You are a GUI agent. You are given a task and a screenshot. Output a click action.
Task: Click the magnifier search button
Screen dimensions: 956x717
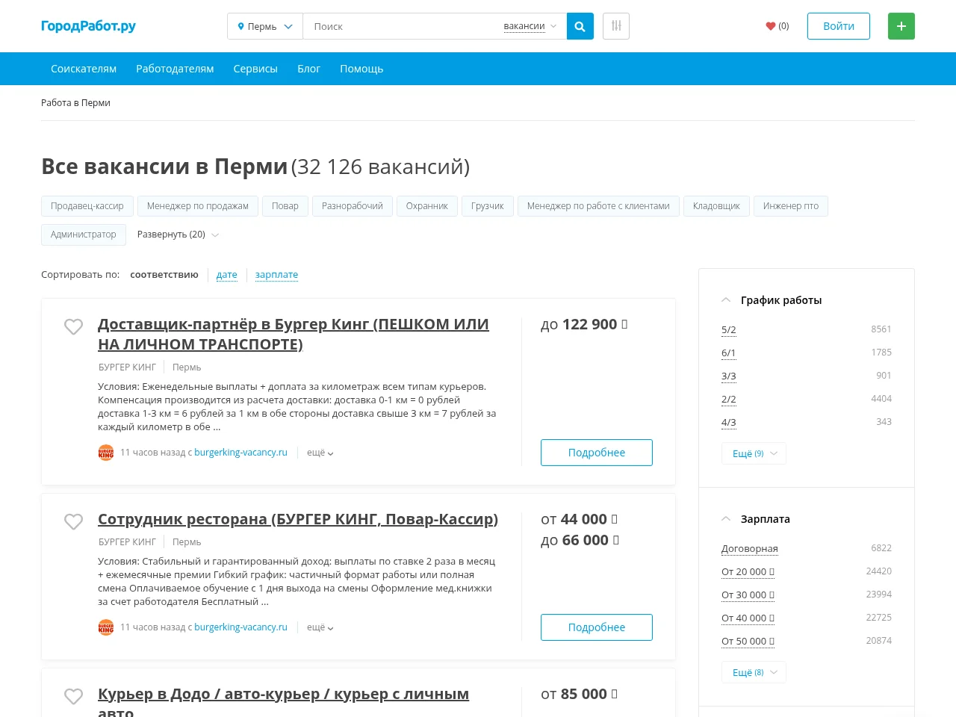tap(580, 26)
